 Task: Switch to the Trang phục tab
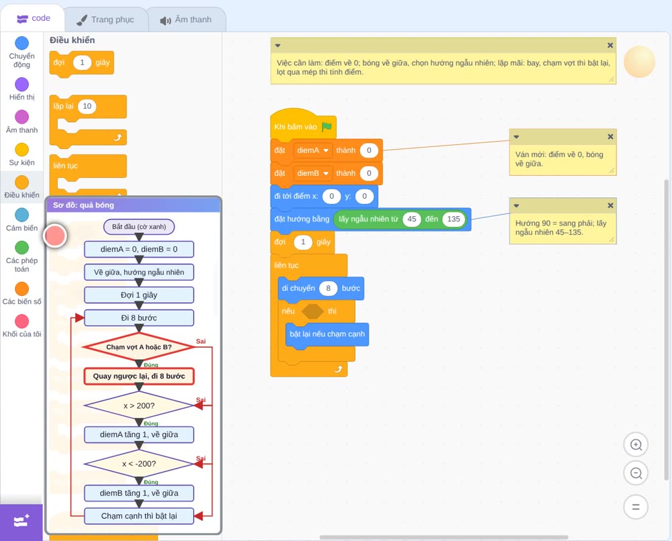click(106, 19)
